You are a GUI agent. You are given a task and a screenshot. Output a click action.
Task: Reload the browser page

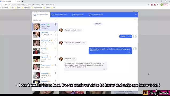(x=6, y=5)
